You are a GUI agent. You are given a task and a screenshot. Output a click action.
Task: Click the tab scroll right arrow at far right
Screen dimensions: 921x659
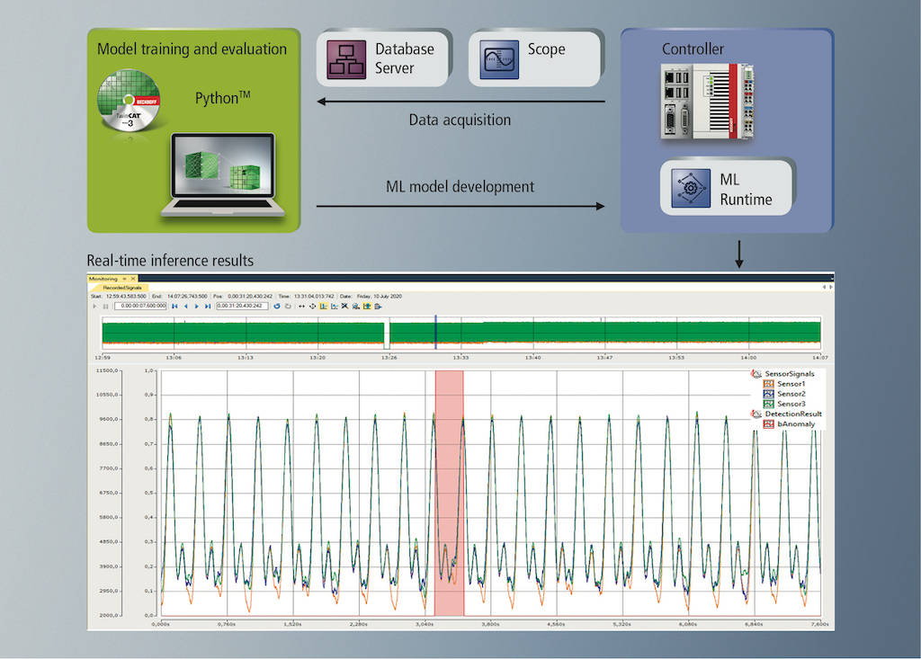click(830, 287)
